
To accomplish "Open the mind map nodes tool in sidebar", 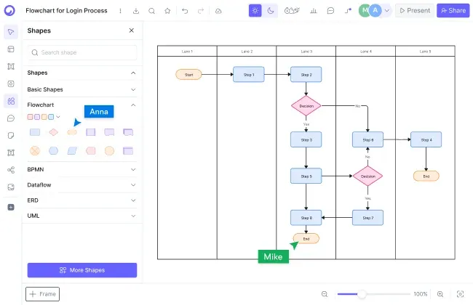I will click(11, 170).
